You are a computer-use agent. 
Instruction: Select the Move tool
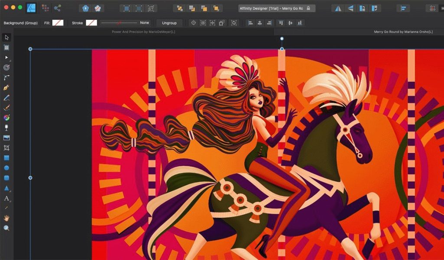(x=7, y=37)
